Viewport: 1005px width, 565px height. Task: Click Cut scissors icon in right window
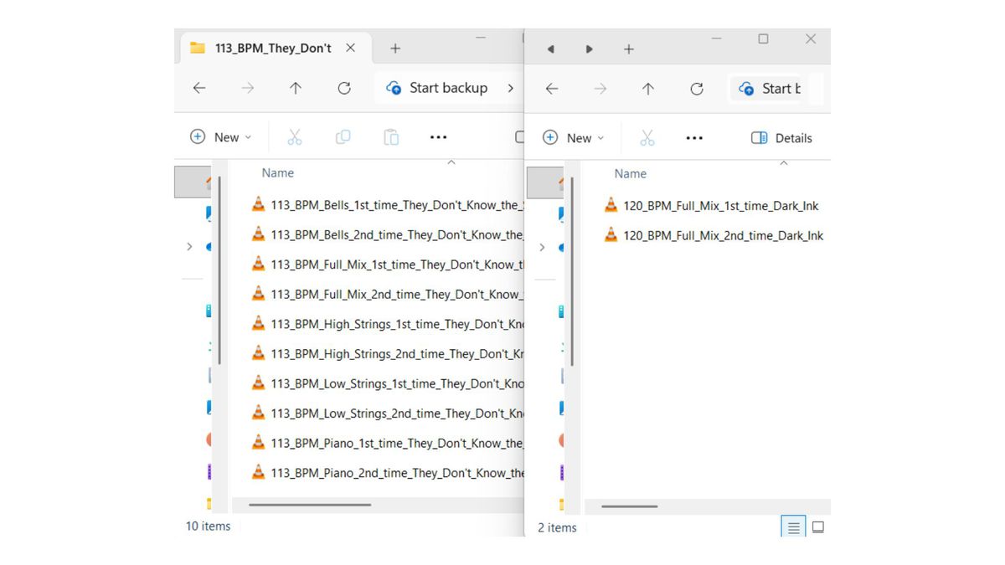coord(647,138)
